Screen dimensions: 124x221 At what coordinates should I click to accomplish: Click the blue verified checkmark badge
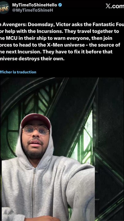click(60, 5)
